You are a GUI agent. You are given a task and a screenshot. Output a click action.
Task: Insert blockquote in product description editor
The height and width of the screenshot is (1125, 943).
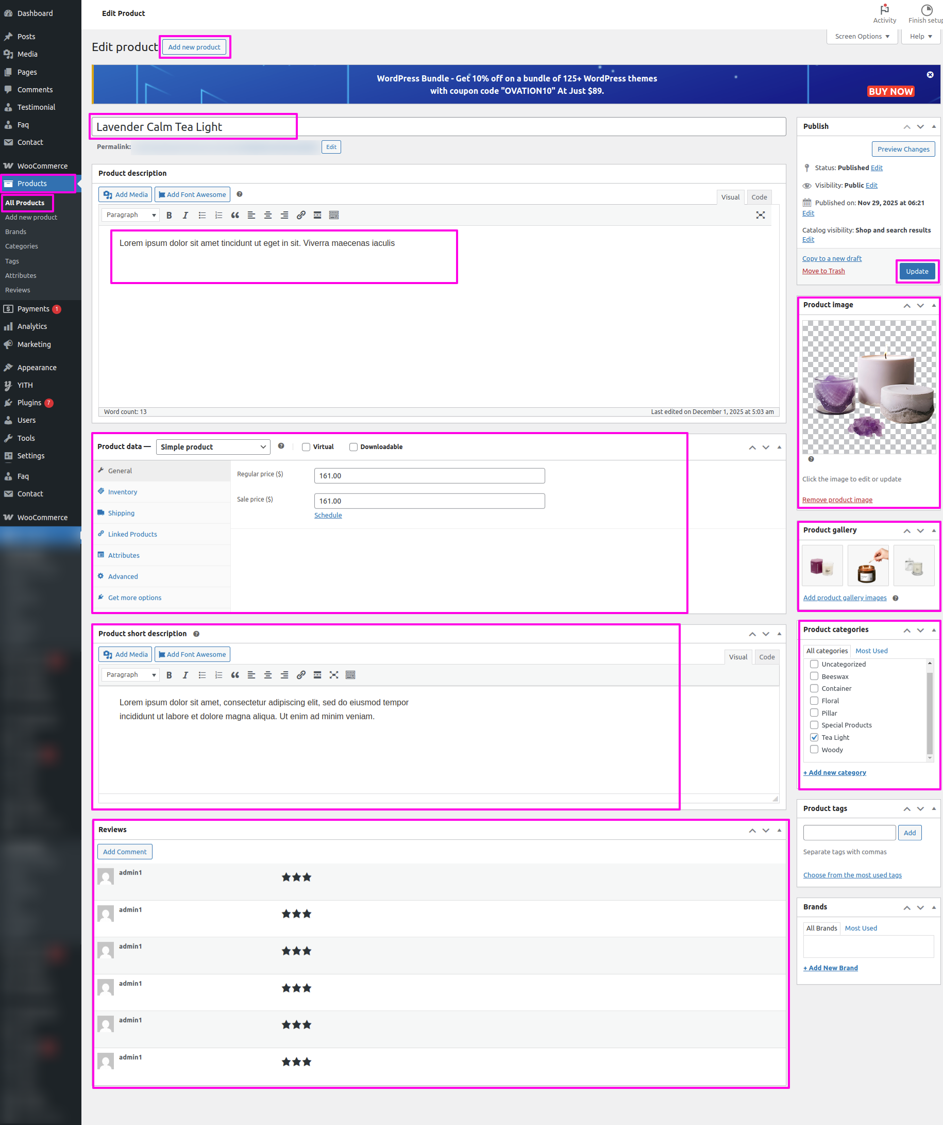tap(234, 216)
